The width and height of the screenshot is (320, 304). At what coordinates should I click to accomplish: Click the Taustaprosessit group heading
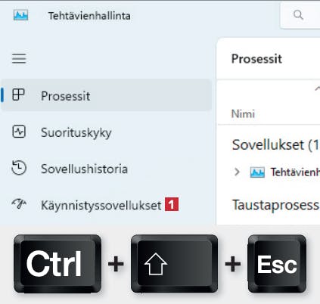pos(276,205)
